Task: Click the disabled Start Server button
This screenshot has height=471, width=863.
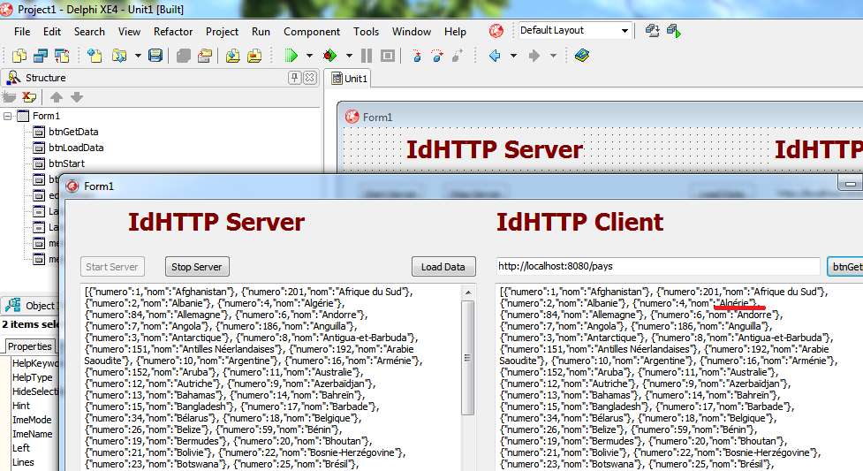Action: (x=111, y=267)
